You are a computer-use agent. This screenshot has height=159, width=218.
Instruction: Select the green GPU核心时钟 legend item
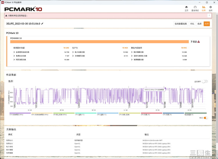64,114
